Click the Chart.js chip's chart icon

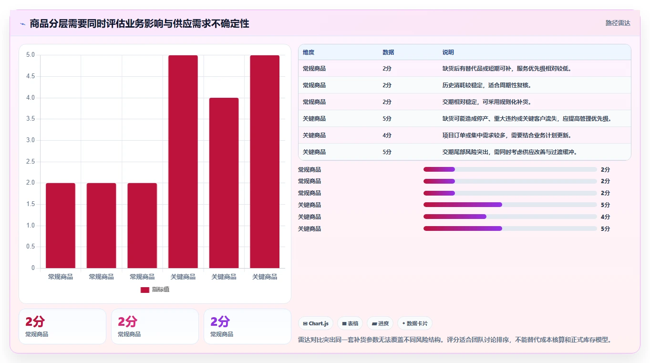coord(305,324)
